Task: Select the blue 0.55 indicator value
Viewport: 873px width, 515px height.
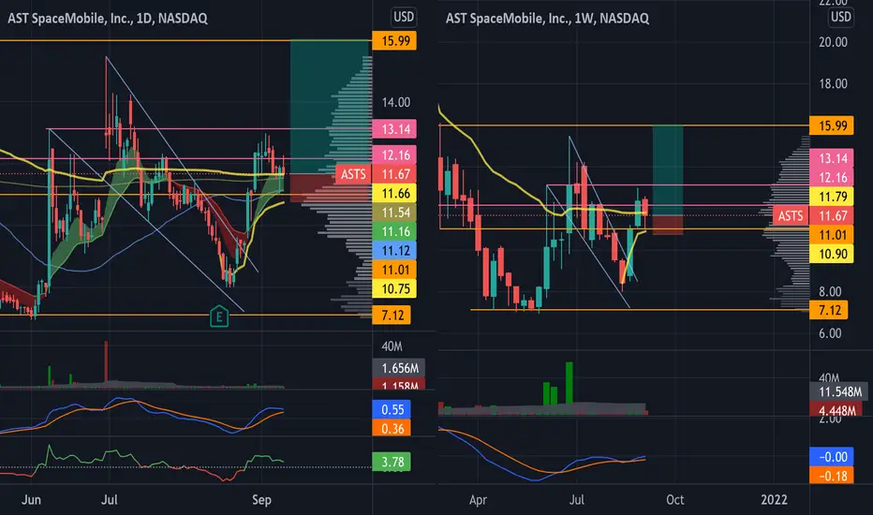Action: click(392, 410)
